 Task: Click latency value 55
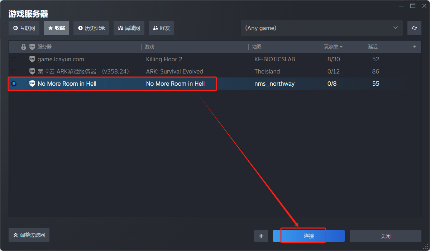coord(376,84)
